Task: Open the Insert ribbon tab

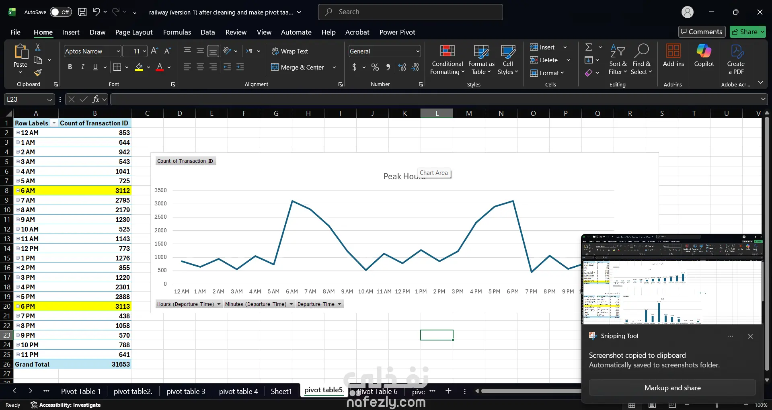Action: (x=71, y=32)
